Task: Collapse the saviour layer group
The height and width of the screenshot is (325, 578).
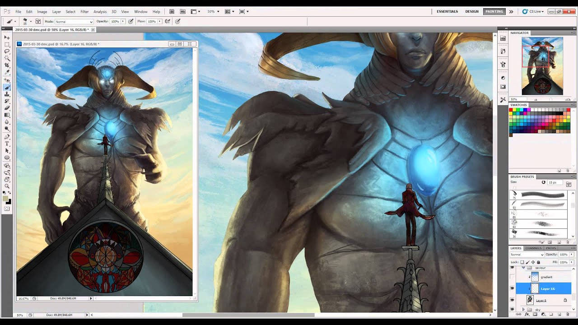Action: coord(523,268)
